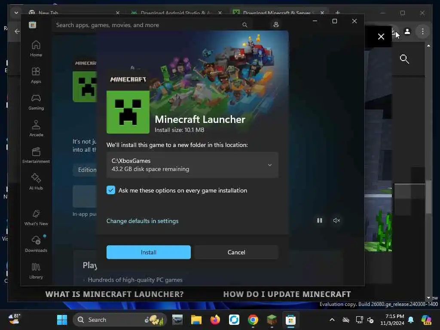
Task: Expand the C:\XboxGames install location dropdown
Action: [x=192, y=165]
